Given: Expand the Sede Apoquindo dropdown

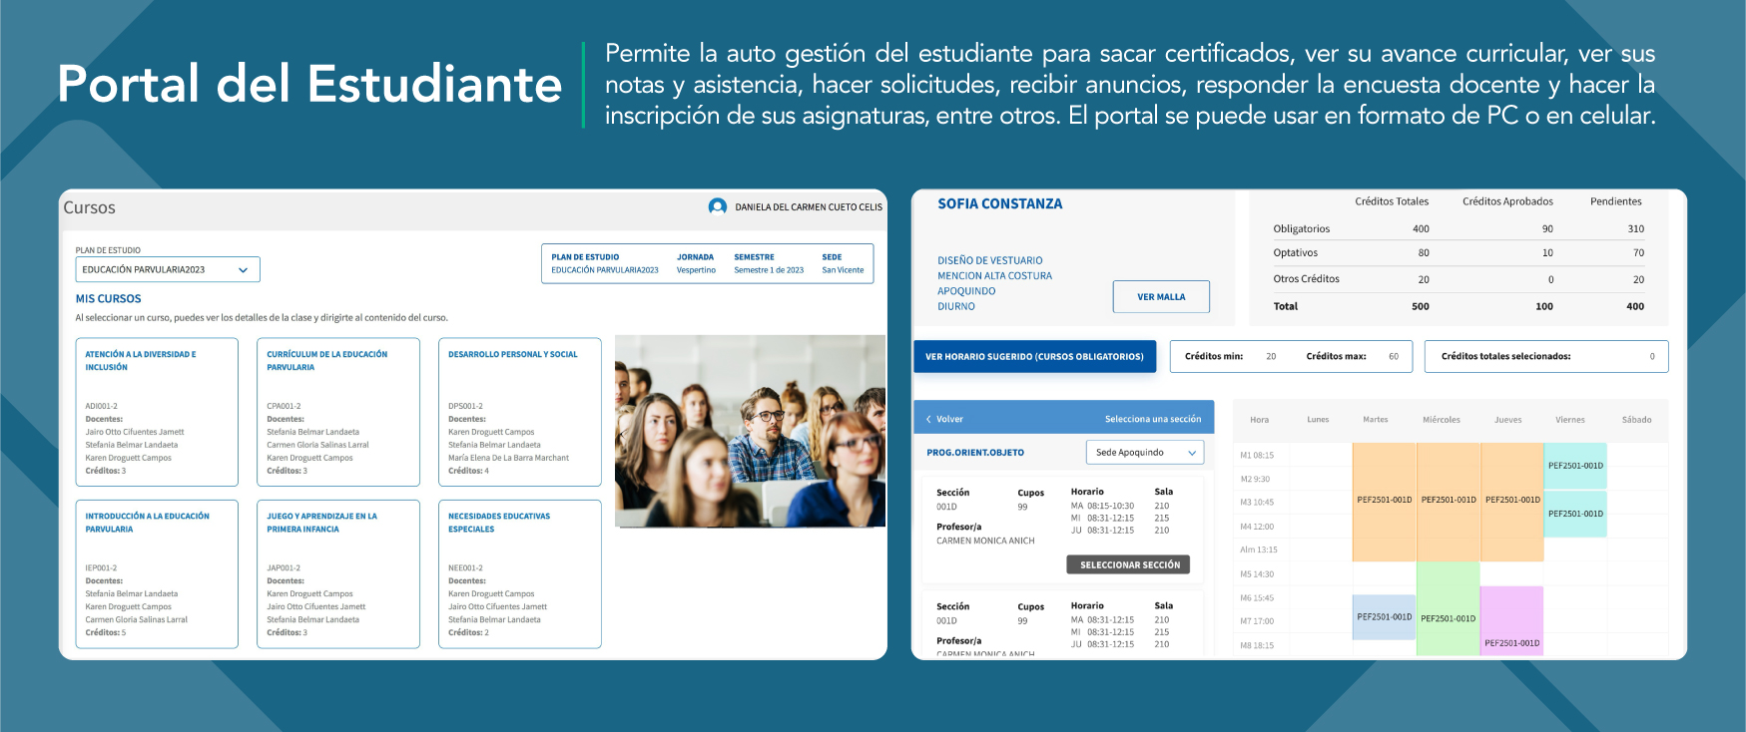Looking at the screenshot, I should [1144, 453].
